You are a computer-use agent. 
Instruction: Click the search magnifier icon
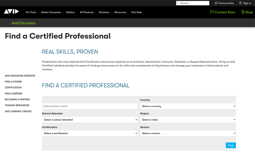(x=178, y=3)
